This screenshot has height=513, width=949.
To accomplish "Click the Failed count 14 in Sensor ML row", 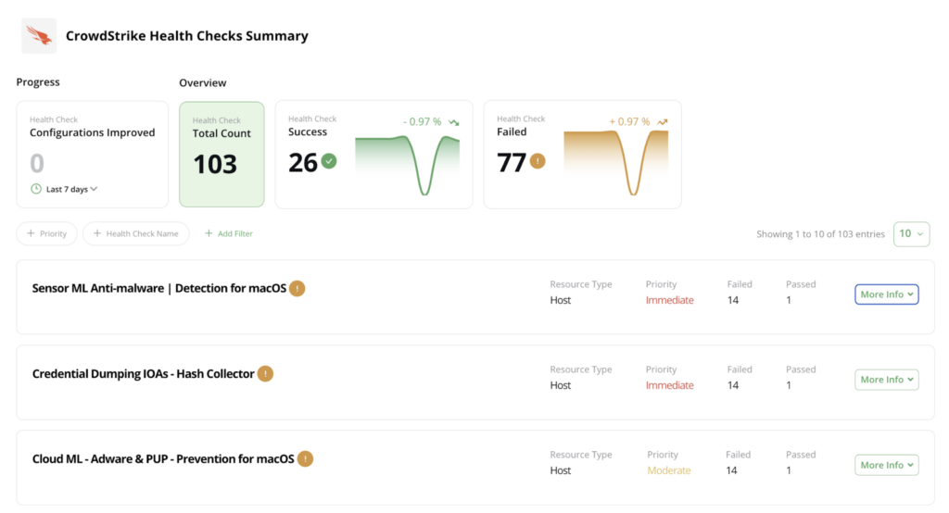I will (733, 300).
